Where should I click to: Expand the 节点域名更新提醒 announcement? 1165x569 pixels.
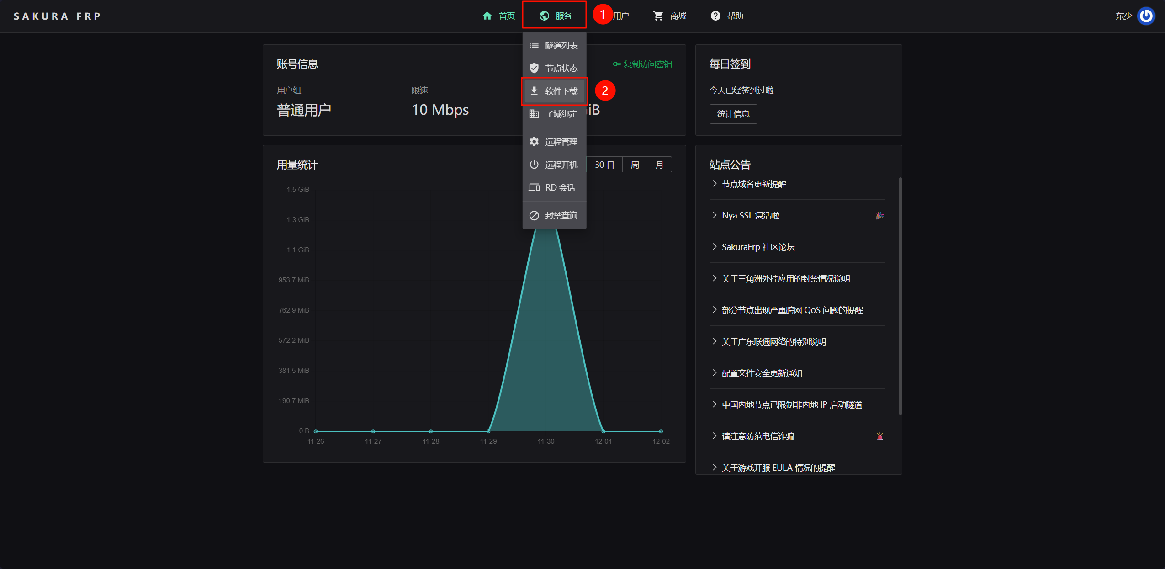754,184
